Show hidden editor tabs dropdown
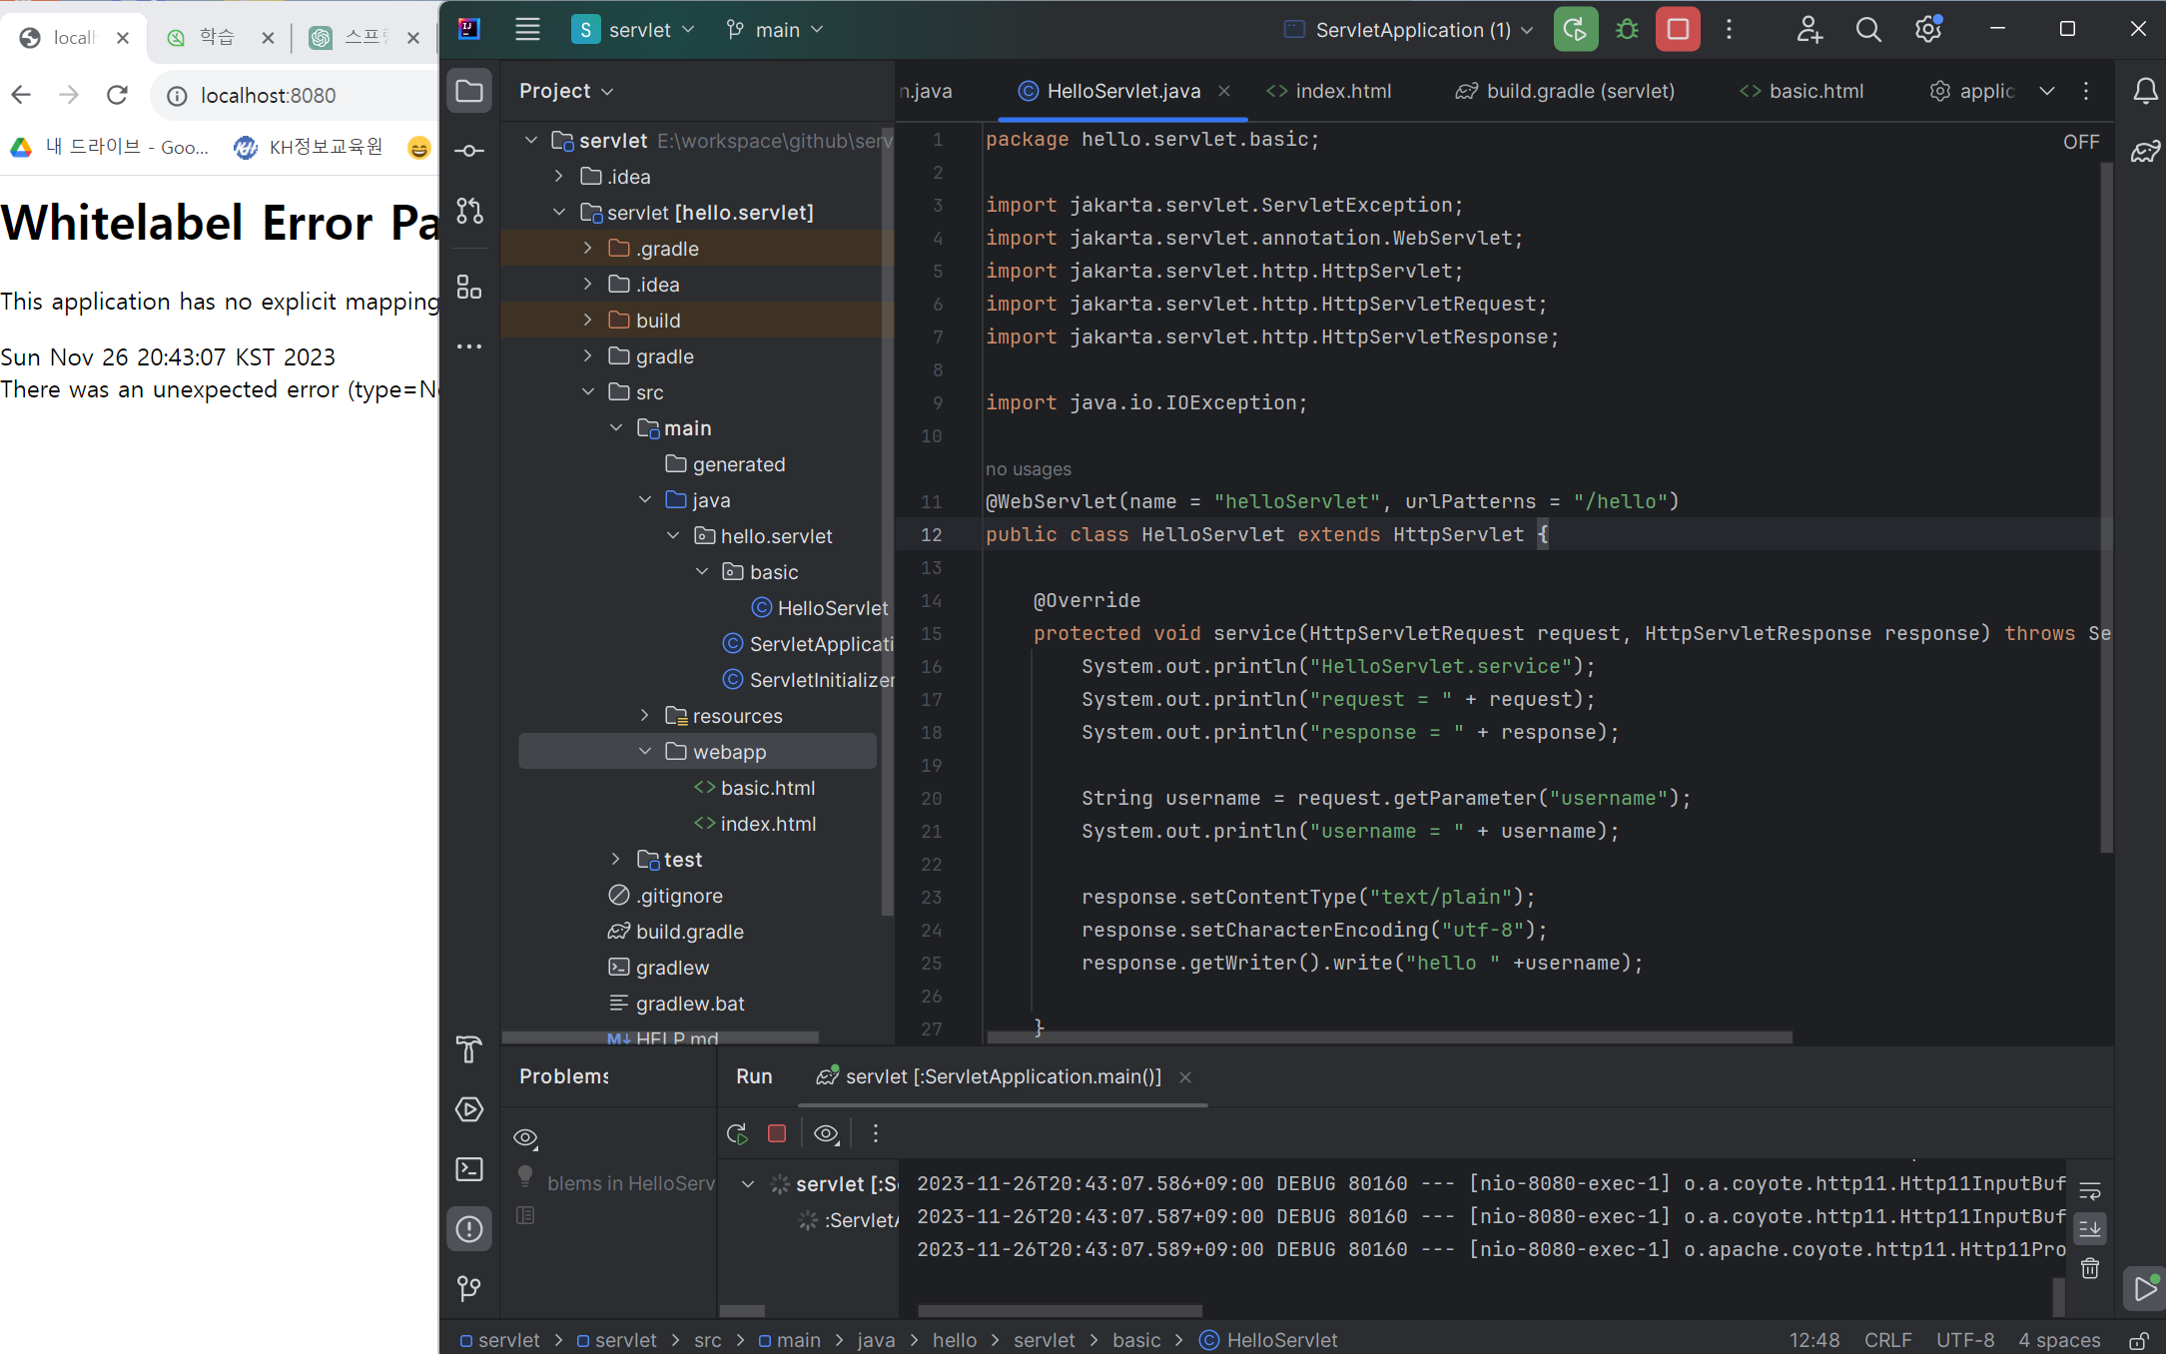Image resolution: width=2166 pixels, height=1354 pixels. pos(2047,91)
